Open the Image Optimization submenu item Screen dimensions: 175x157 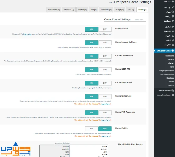pos(166,70)
